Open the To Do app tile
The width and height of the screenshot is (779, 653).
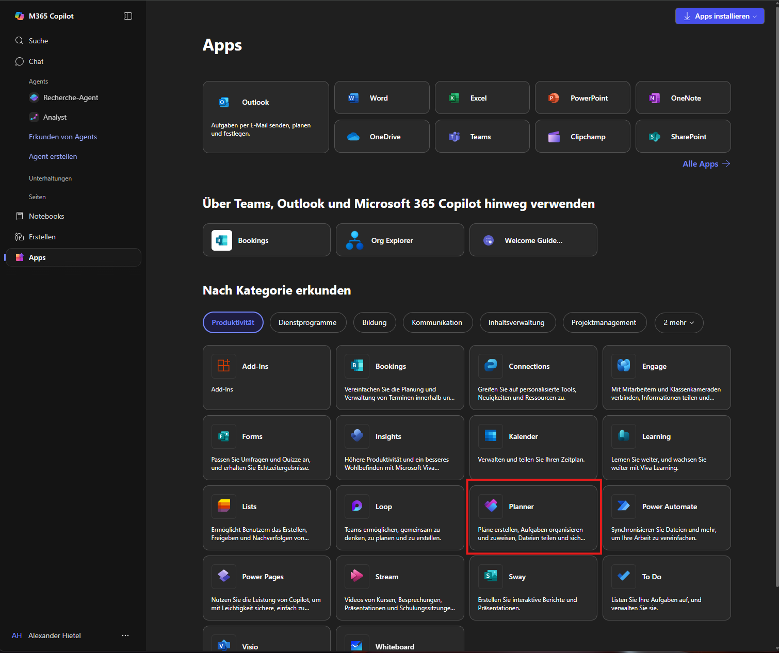(666, 587)
